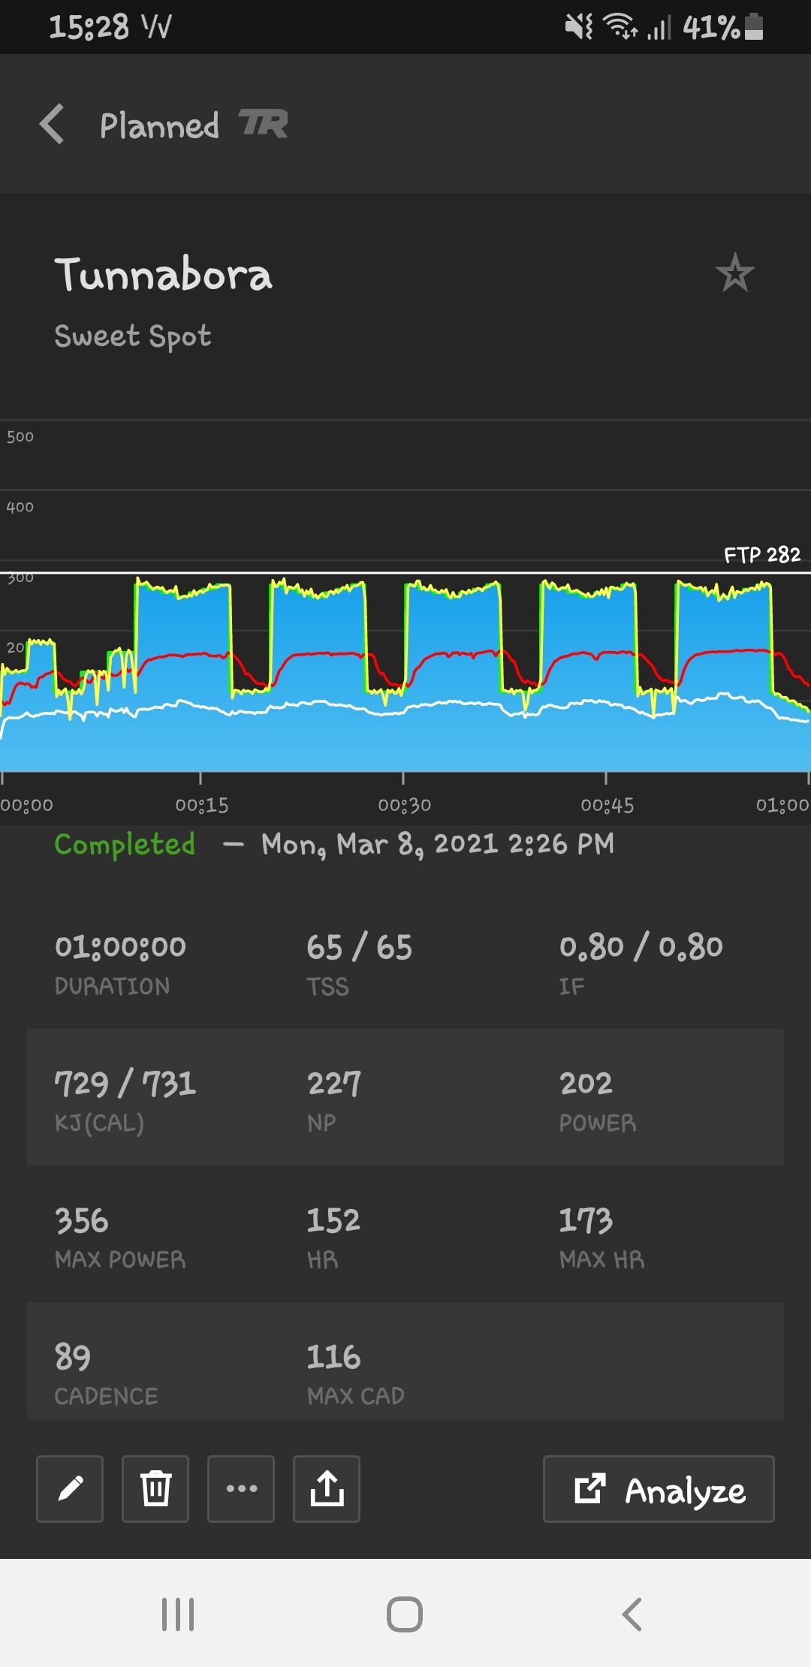Tap the 173 MAX HR value
Image resolution: width=811 pixels, height=1667 pixels.
586,1220
